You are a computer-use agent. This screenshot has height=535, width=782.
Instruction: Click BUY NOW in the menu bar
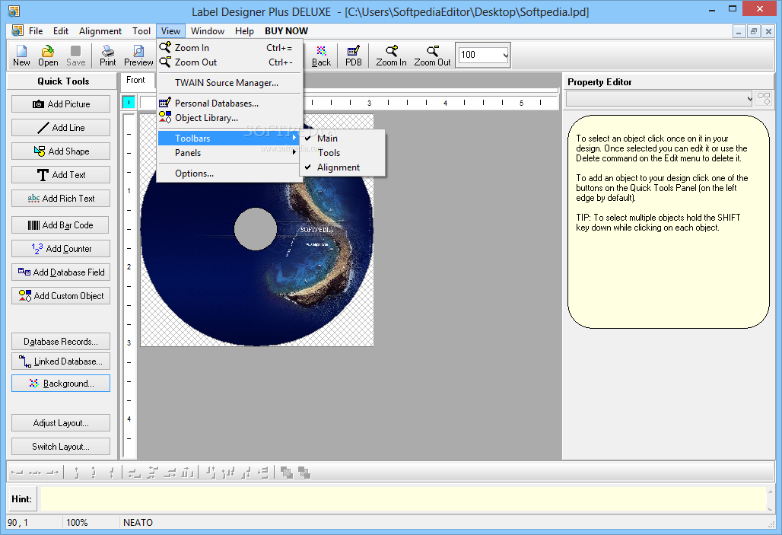coord(286,31)
